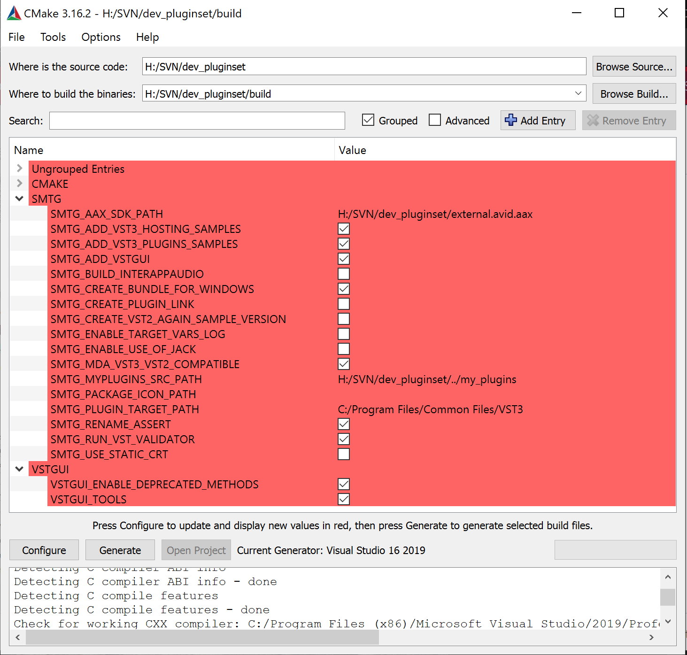Enable SMTG_CREATE_PLUGIN_LINK checkbox
This screenshot has height=655, width=687.
344,304
